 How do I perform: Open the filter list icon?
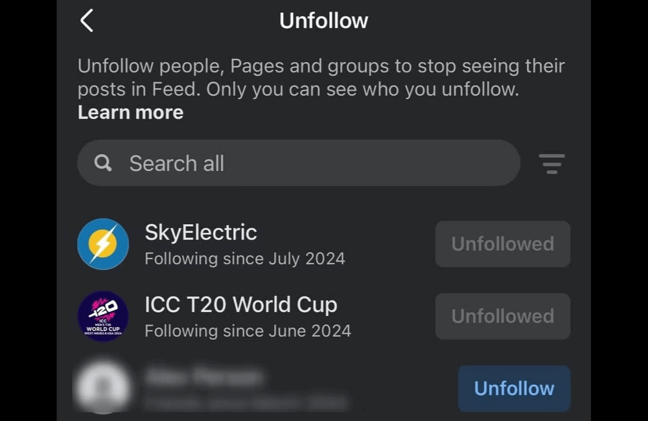551,163
